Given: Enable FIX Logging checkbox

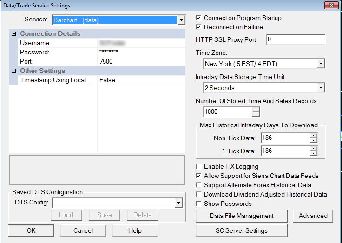Looking at the screenshot, I should tap(199, 167).
